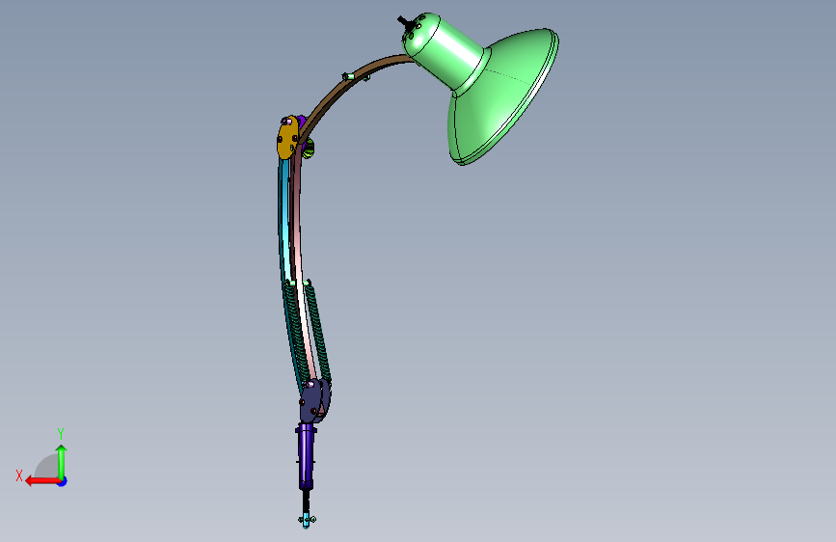Click the red X axis arrow
Viewport: 836px width, 542px height.
[x=41, y=481]
